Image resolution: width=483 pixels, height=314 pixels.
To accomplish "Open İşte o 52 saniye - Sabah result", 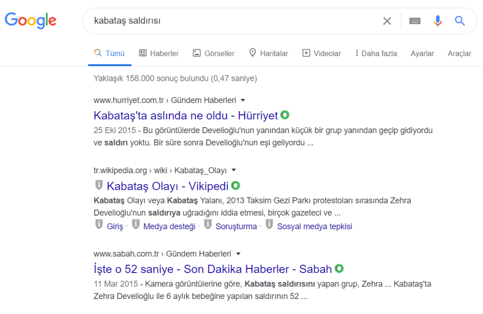I will click(213, 269).
